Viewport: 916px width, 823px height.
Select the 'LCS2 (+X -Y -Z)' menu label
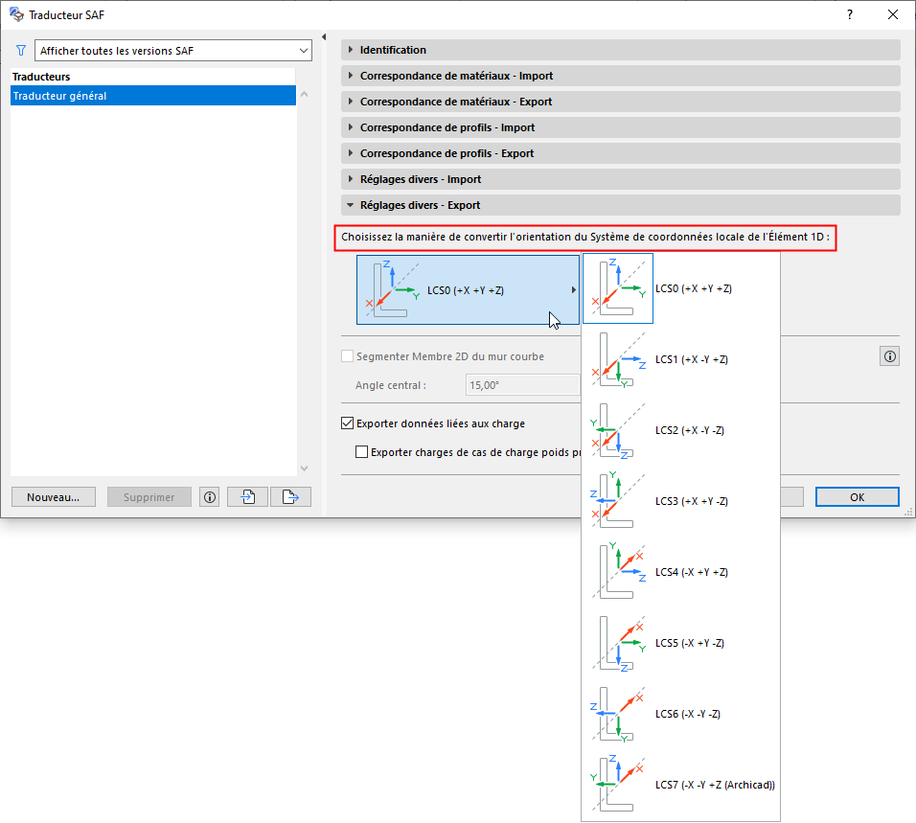pyautogui.click(x=690, y=430)
